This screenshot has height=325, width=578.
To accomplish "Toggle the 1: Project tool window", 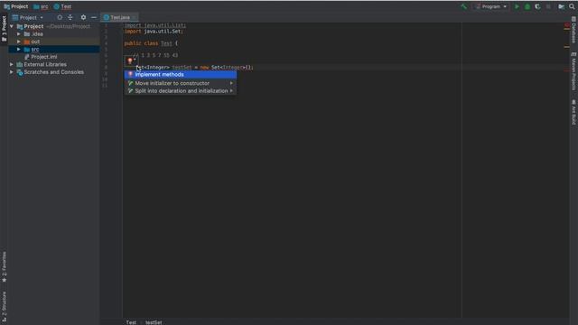I will click(4, 28).
